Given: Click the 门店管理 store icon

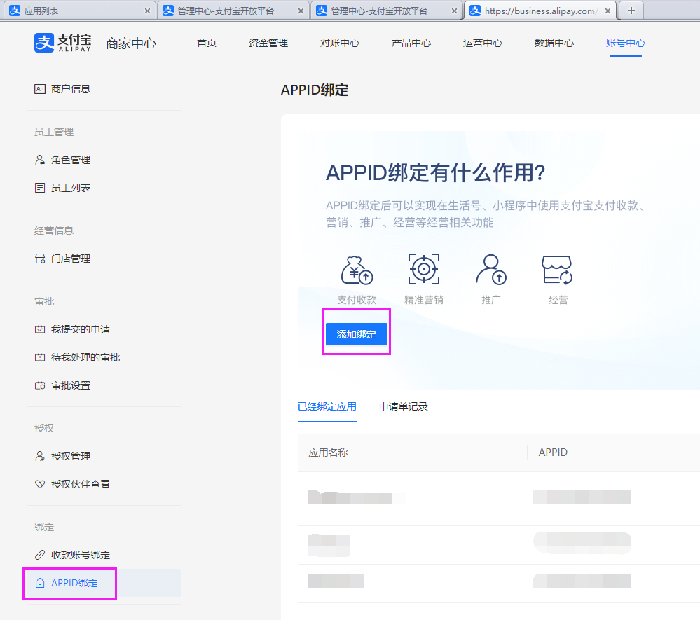Looking at the screenshot, I should click(x=40, y=259).
